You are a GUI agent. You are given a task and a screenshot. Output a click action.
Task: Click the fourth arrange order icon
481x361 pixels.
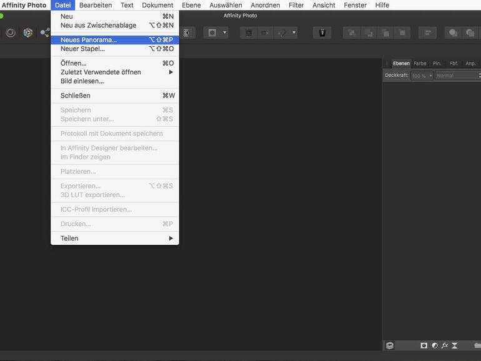coord(402,32)
